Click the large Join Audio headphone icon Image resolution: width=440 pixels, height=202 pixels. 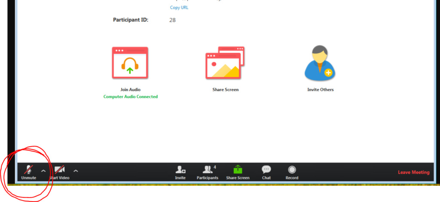130,63
